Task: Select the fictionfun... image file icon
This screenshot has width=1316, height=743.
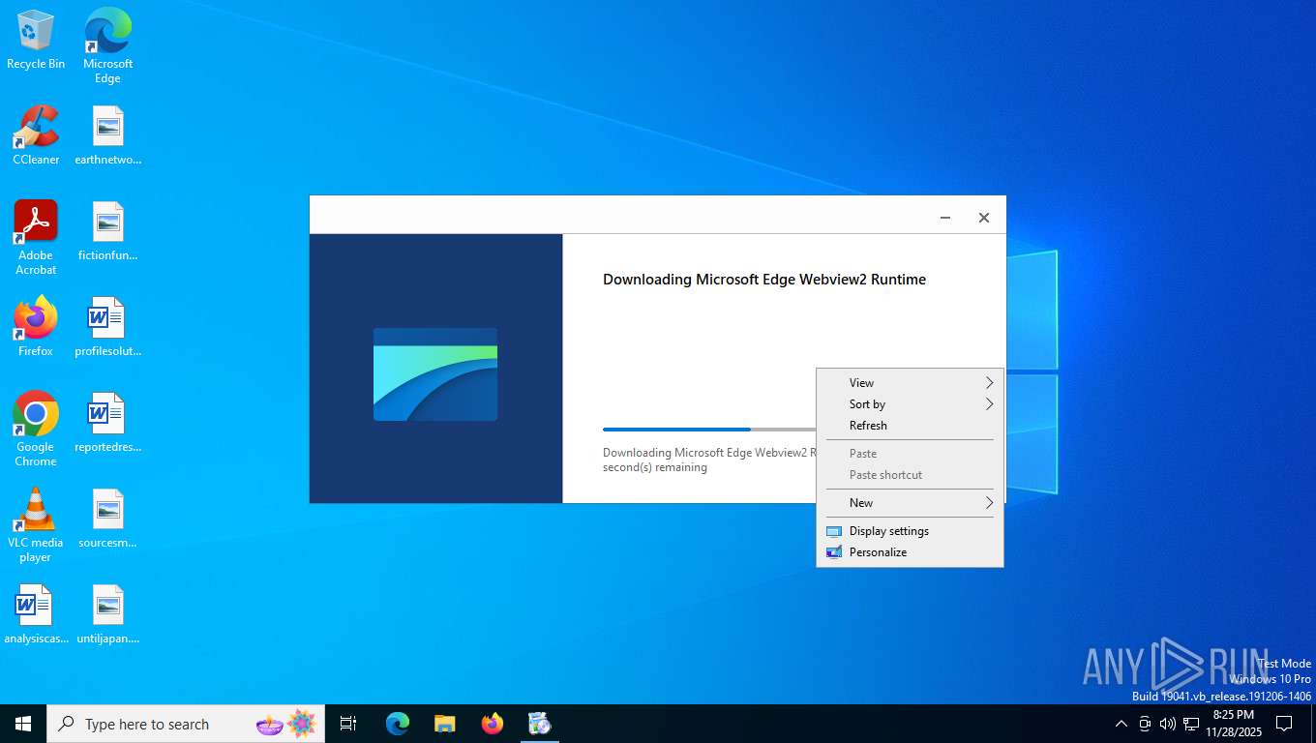Action: tap(107, 231)
